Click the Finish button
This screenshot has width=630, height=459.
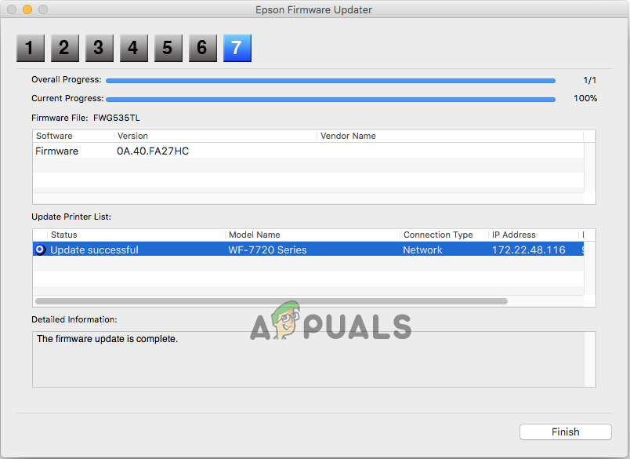565,432
